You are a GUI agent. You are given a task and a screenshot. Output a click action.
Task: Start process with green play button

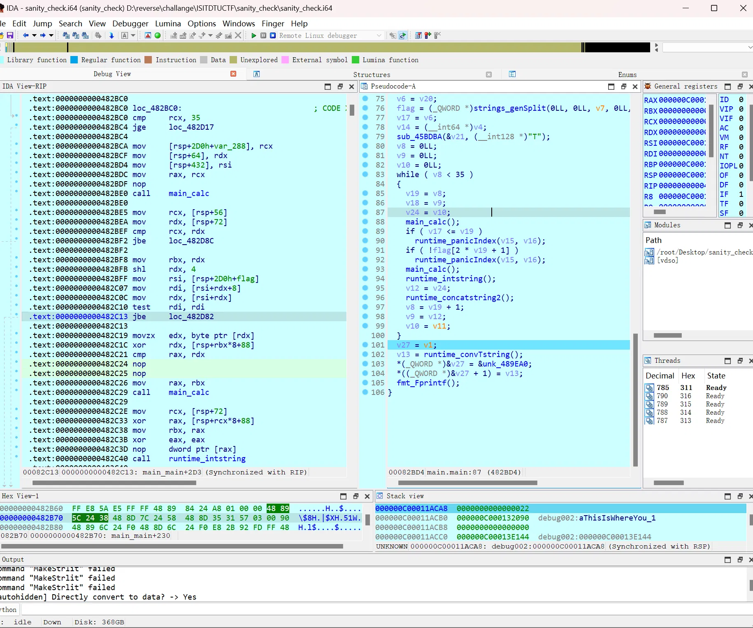(254, 36)
